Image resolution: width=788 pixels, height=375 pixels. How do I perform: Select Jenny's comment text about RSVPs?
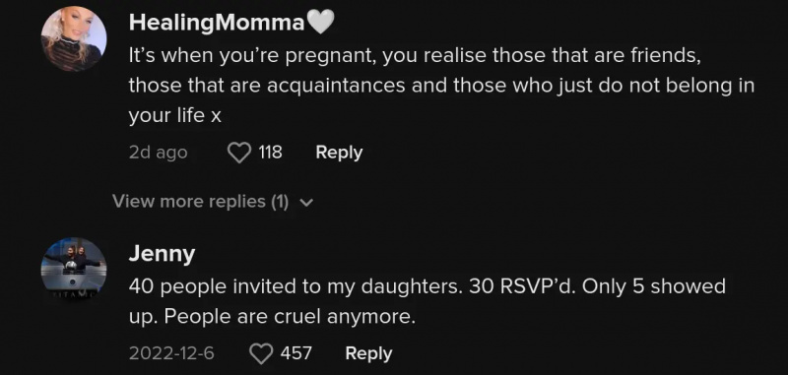427,302
